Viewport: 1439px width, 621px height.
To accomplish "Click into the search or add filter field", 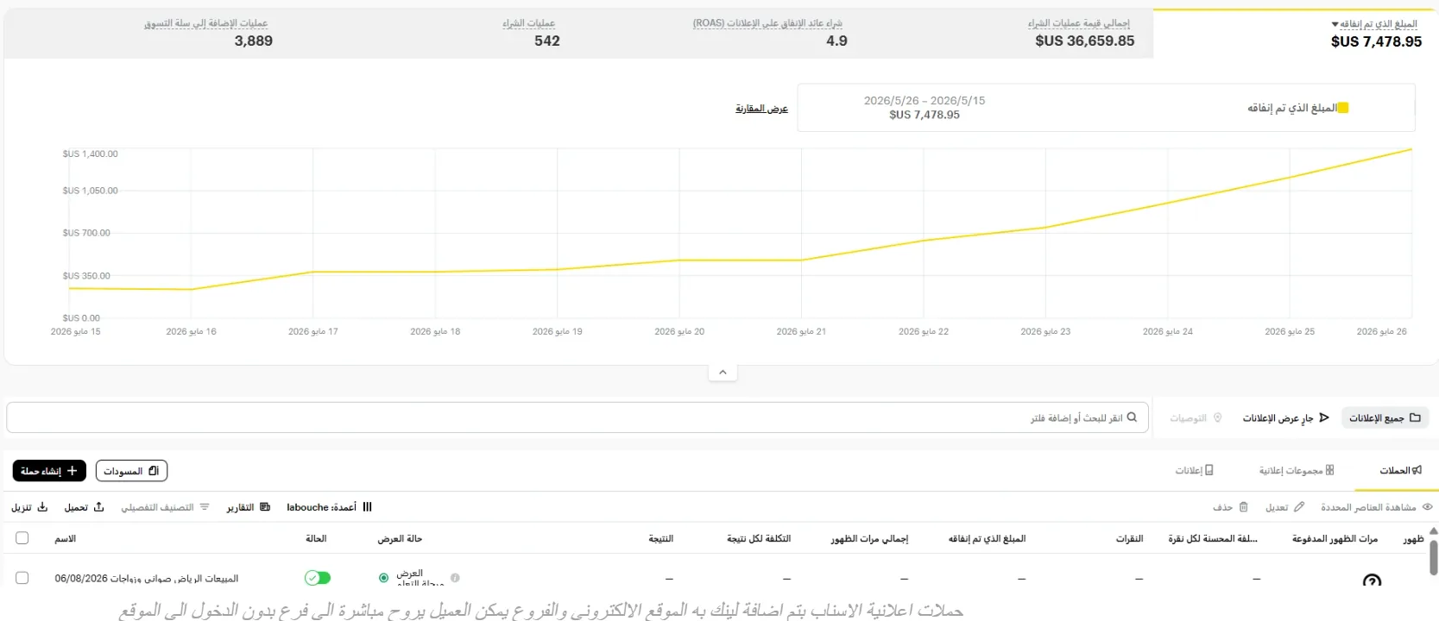I will click(577, 417).
